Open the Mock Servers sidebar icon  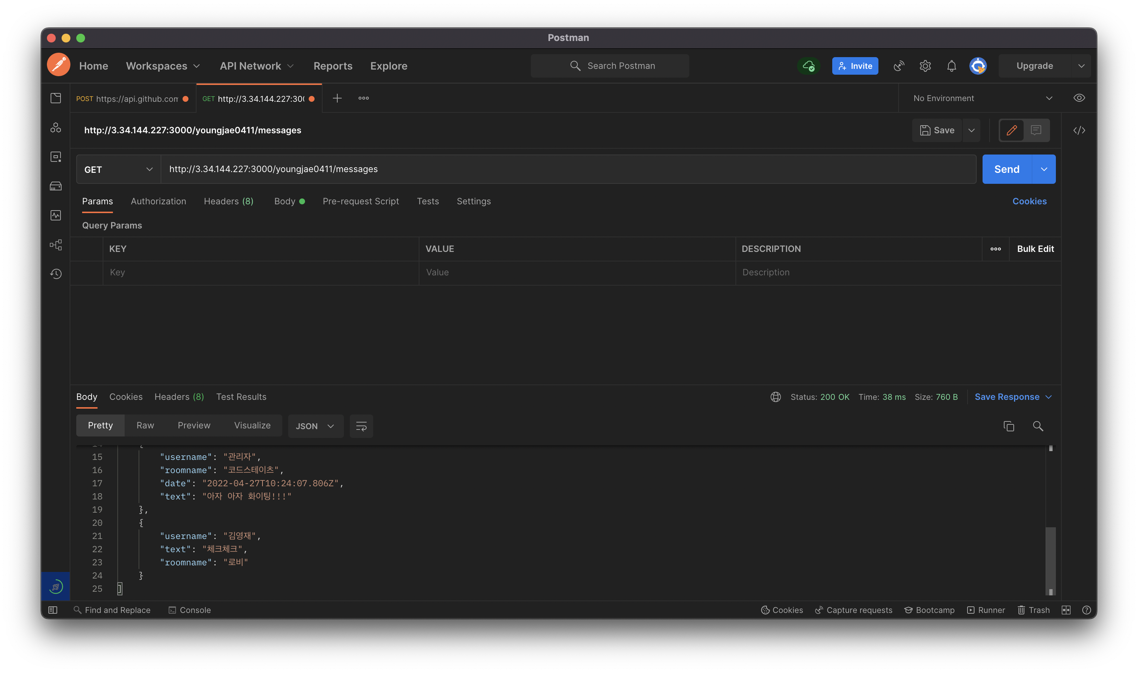click(56, 186)
